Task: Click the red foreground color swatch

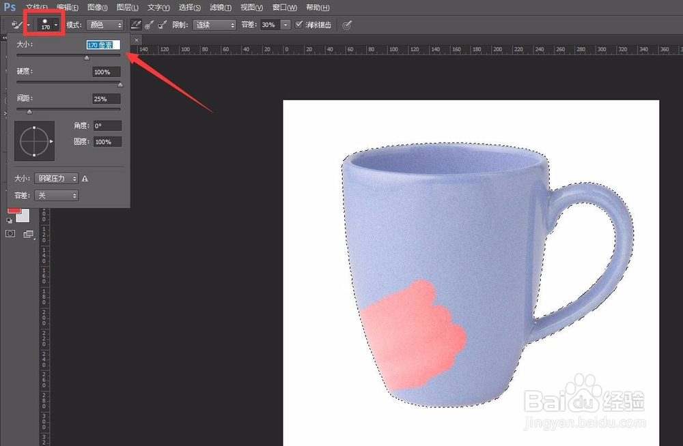Action: pos(14,211)
